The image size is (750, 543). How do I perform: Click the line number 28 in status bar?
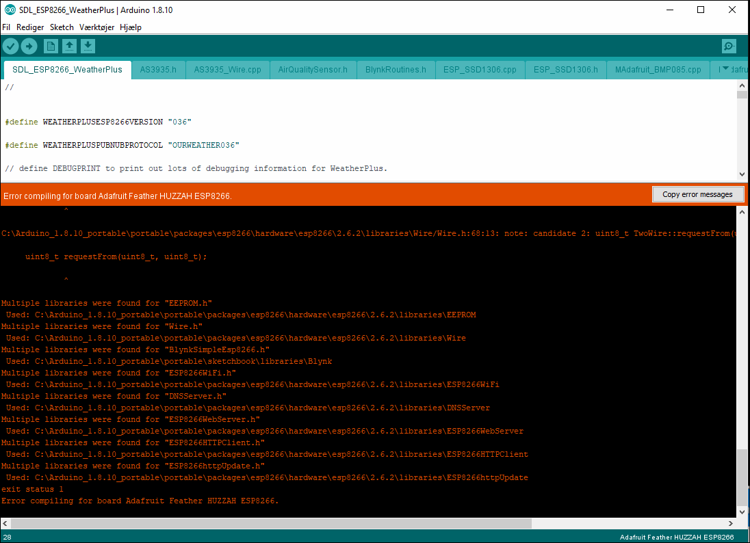[7, 538]
